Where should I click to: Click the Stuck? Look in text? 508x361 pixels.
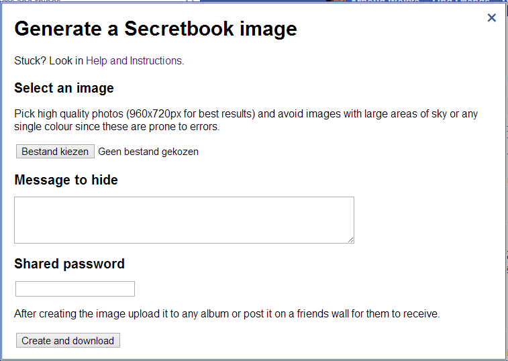[48, 61]
